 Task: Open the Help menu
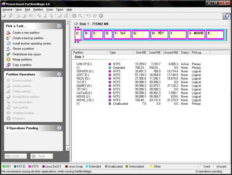[69, 10]
